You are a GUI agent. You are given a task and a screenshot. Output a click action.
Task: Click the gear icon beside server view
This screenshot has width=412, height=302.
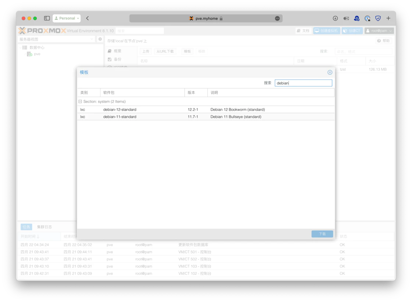point(100,39)
